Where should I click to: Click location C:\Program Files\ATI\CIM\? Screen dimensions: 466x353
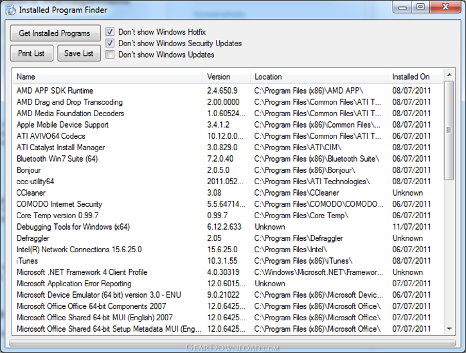[298, 148]
